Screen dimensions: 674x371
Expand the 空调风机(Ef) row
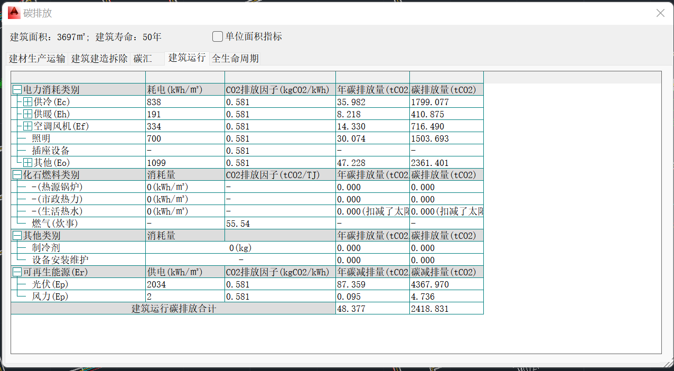27,126
